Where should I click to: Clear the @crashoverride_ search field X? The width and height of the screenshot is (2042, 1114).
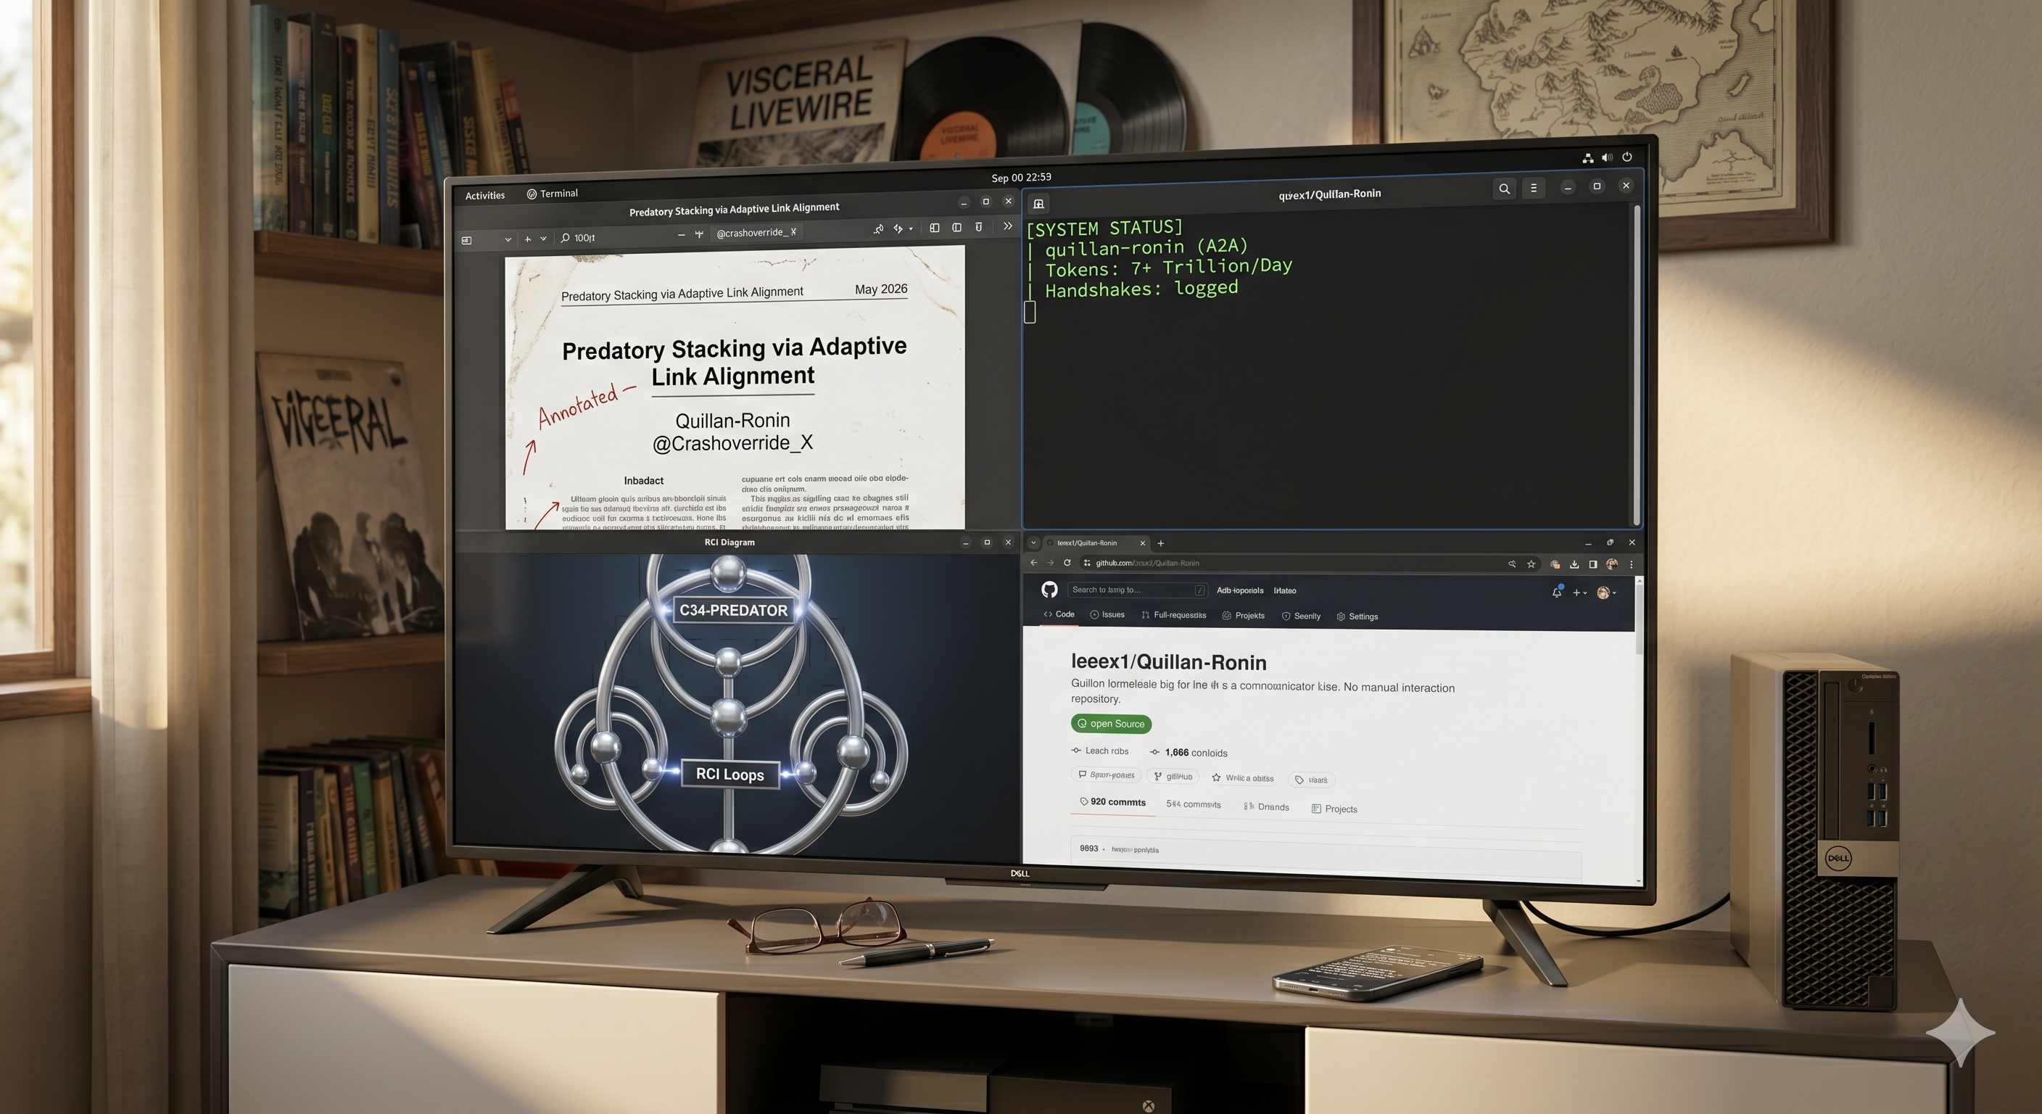pos(793,231)
